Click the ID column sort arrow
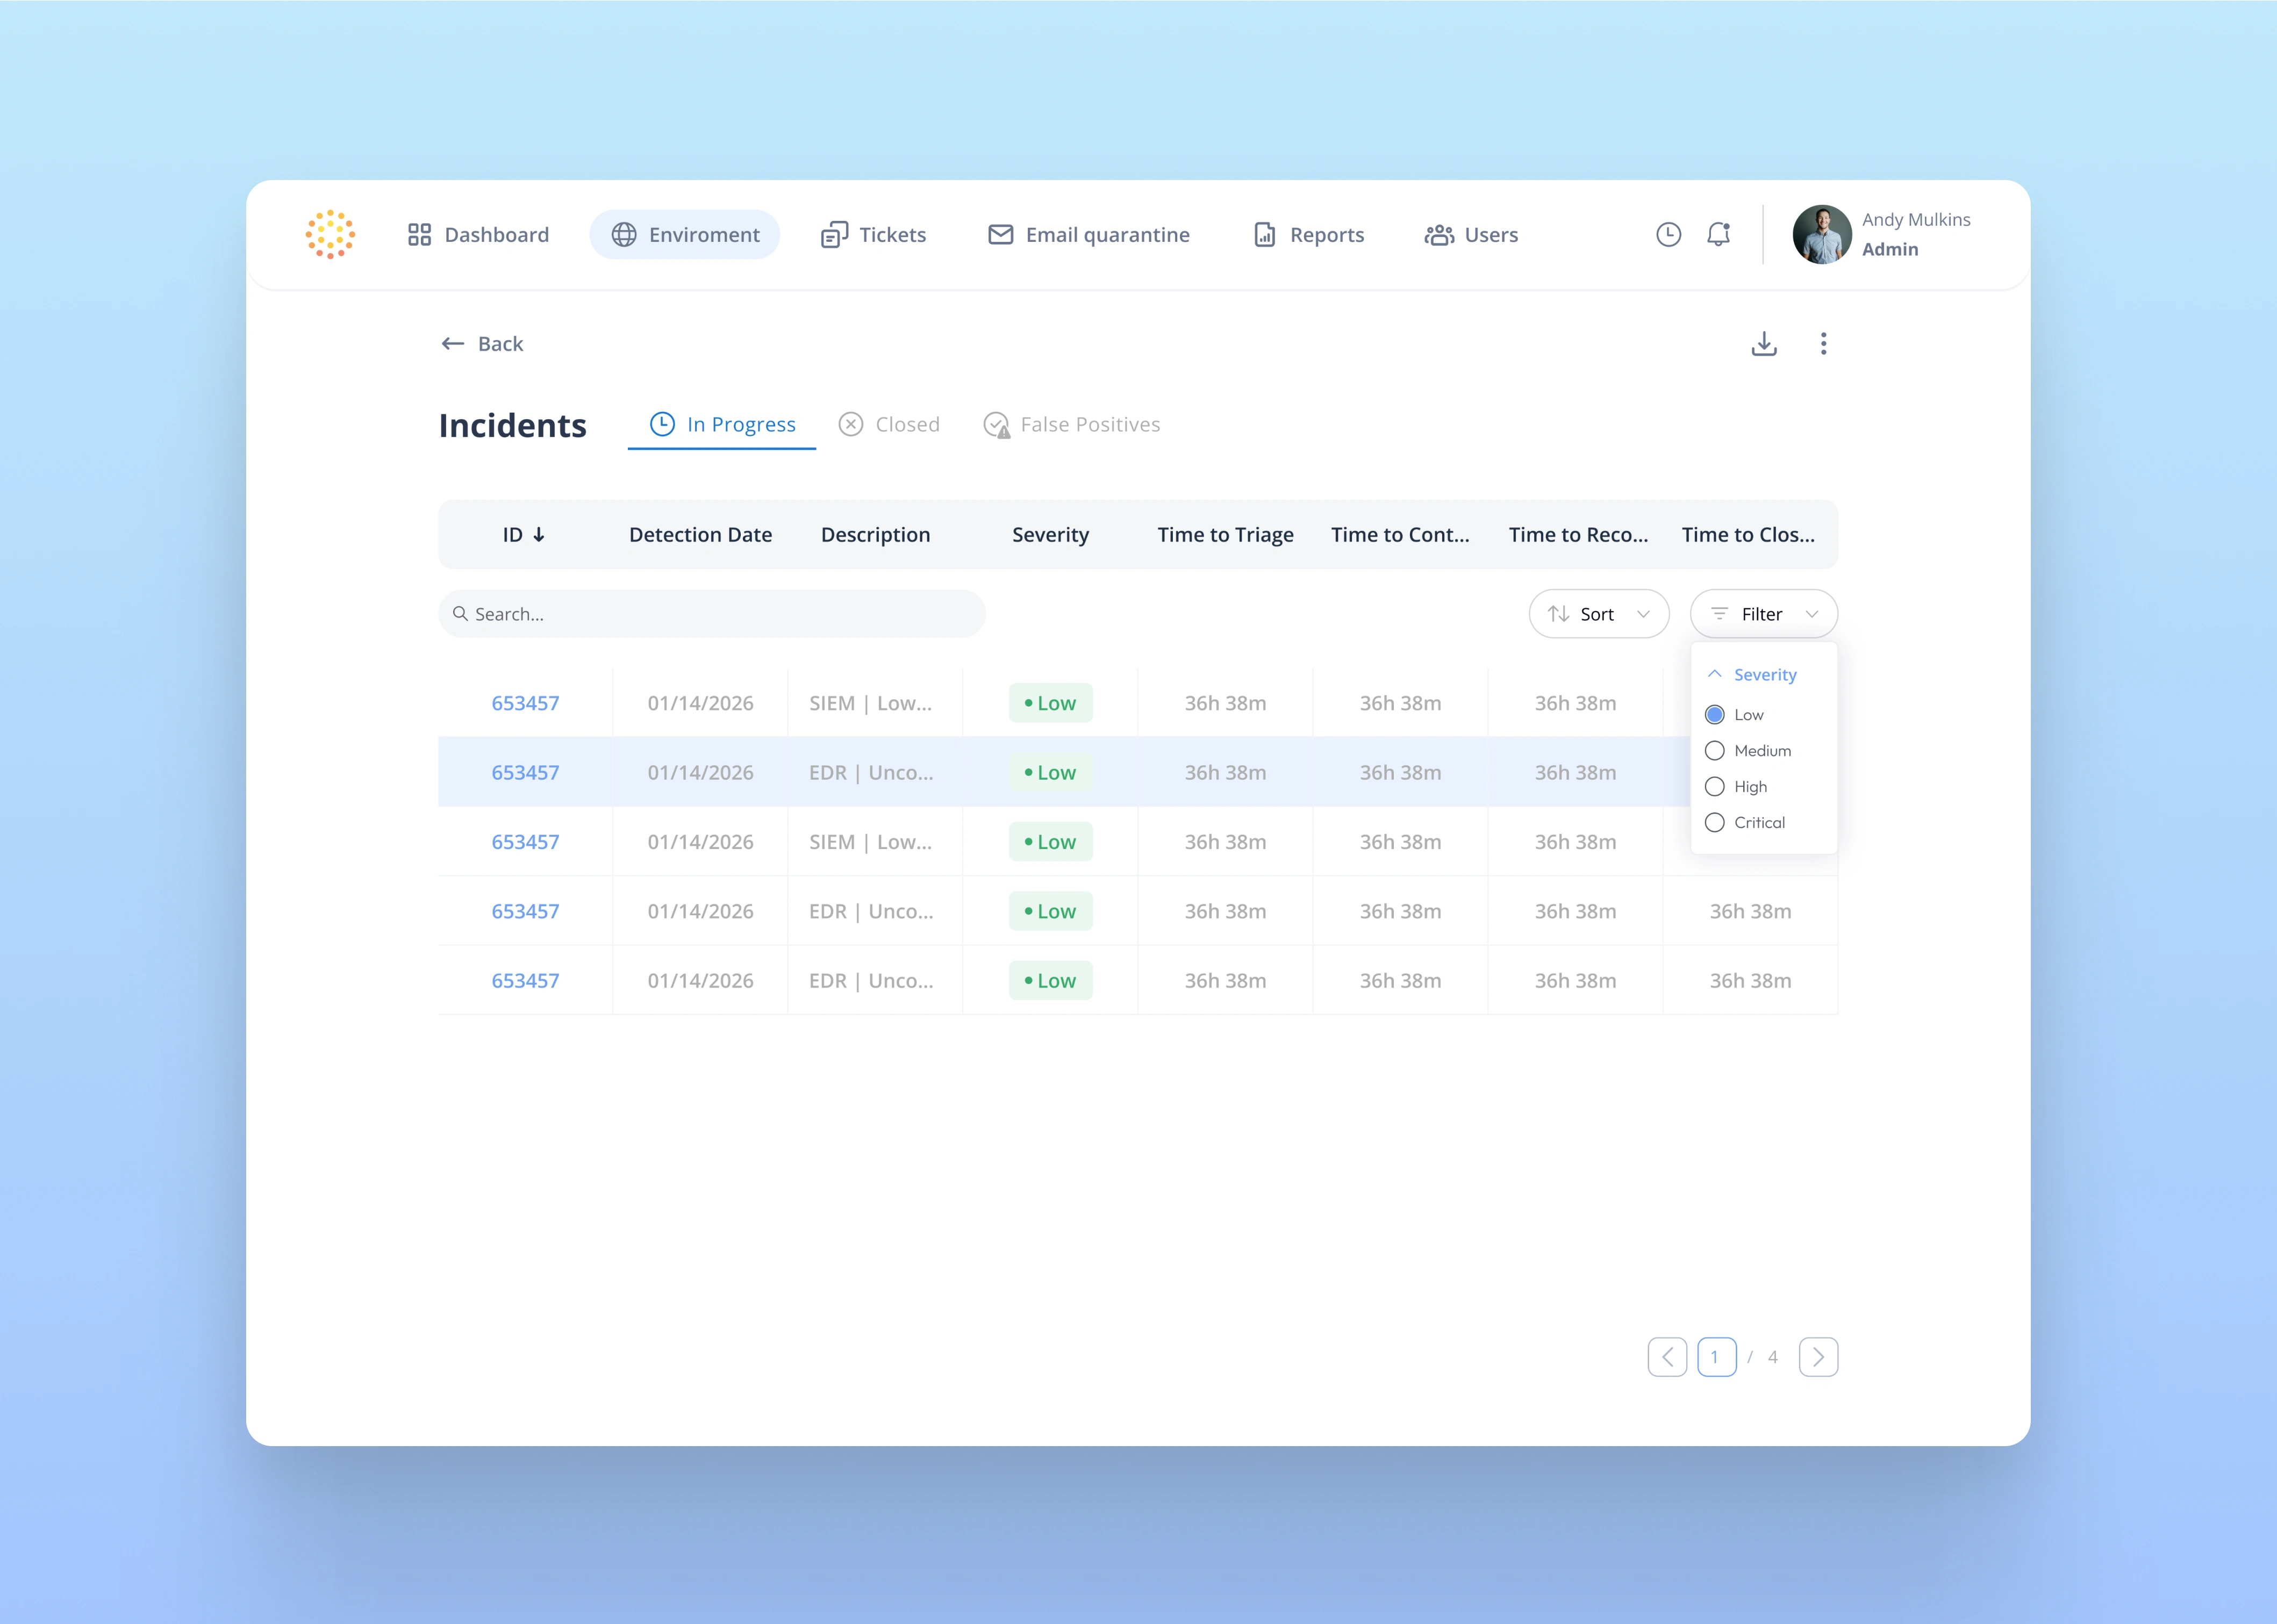Image resolution: width=2277 pixels, height=1624 pixels. coord(539,535)
